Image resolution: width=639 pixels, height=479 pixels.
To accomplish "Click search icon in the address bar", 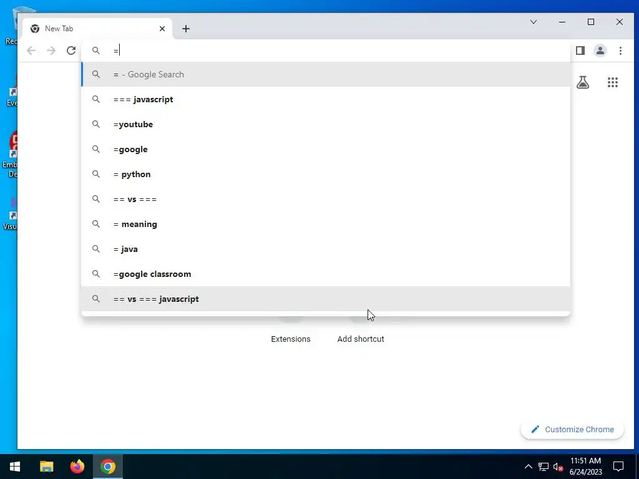I will click(x=95, y=51).
